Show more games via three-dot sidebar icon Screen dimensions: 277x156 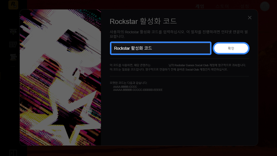click(13, 66)
